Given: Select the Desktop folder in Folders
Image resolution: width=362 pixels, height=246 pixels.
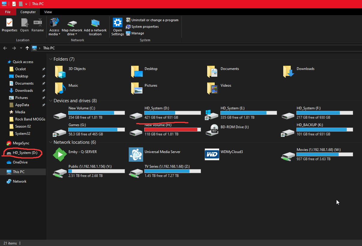Looking at the screenshot, I should tap(144, 72).
